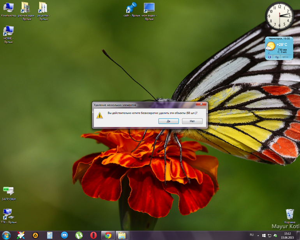Select the ЗАГРУЗКИ desktop shortcut
This screenshot has width=300, height=240.
(x=9, y=194)
